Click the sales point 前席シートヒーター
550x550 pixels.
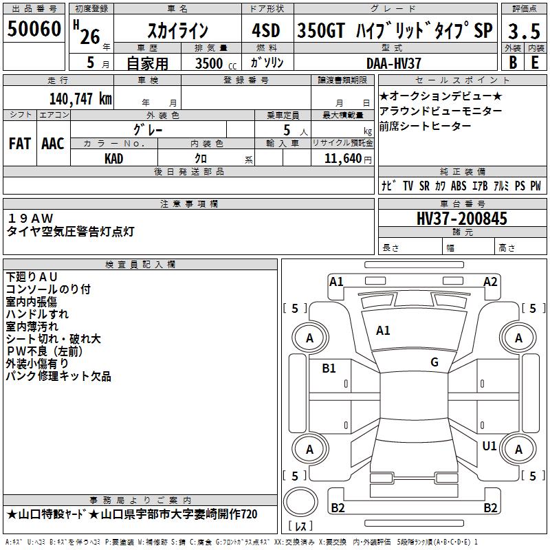425,126
